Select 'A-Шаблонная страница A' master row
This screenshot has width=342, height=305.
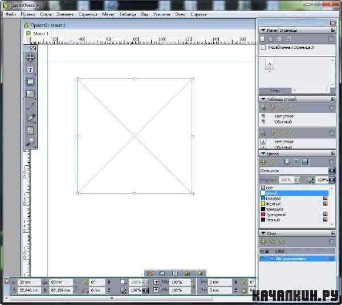[x=297, y=48]
